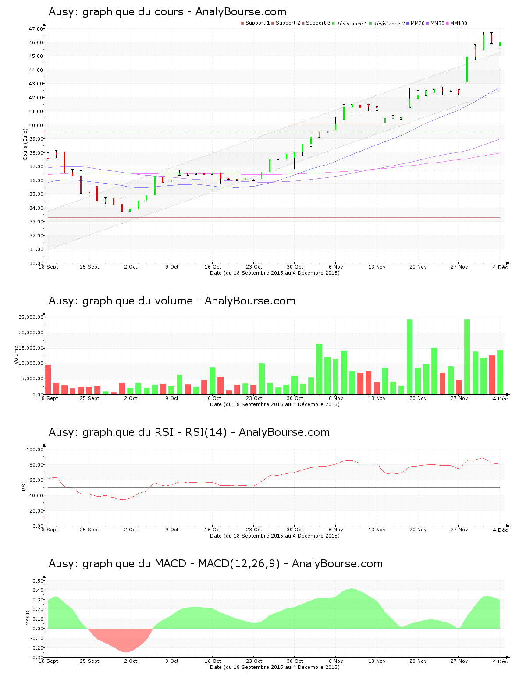Click '2 Oct' date on price chart

pos(131,267)
